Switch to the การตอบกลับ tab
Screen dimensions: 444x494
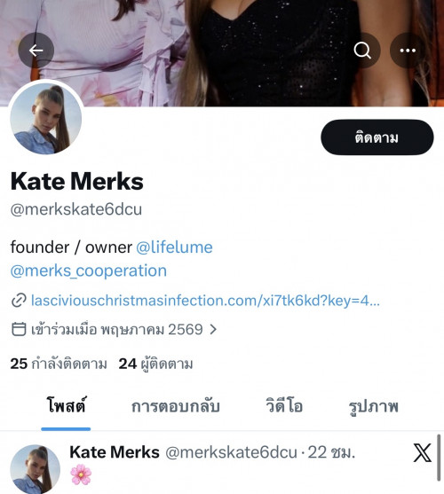coord(175,406)
